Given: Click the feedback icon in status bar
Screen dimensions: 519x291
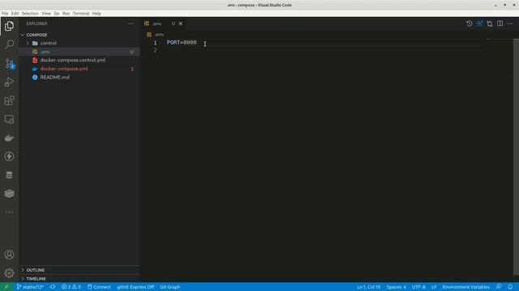Looking at the screenshot, I should pos(499,287).
